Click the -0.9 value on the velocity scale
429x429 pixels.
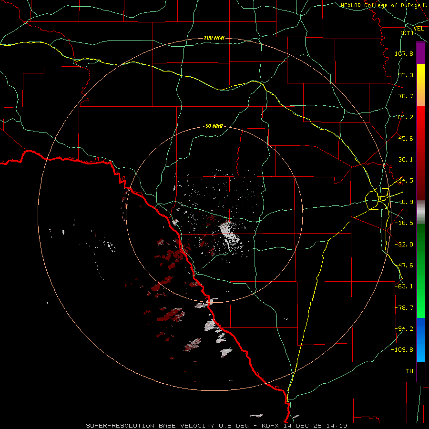tap(406, 202)
